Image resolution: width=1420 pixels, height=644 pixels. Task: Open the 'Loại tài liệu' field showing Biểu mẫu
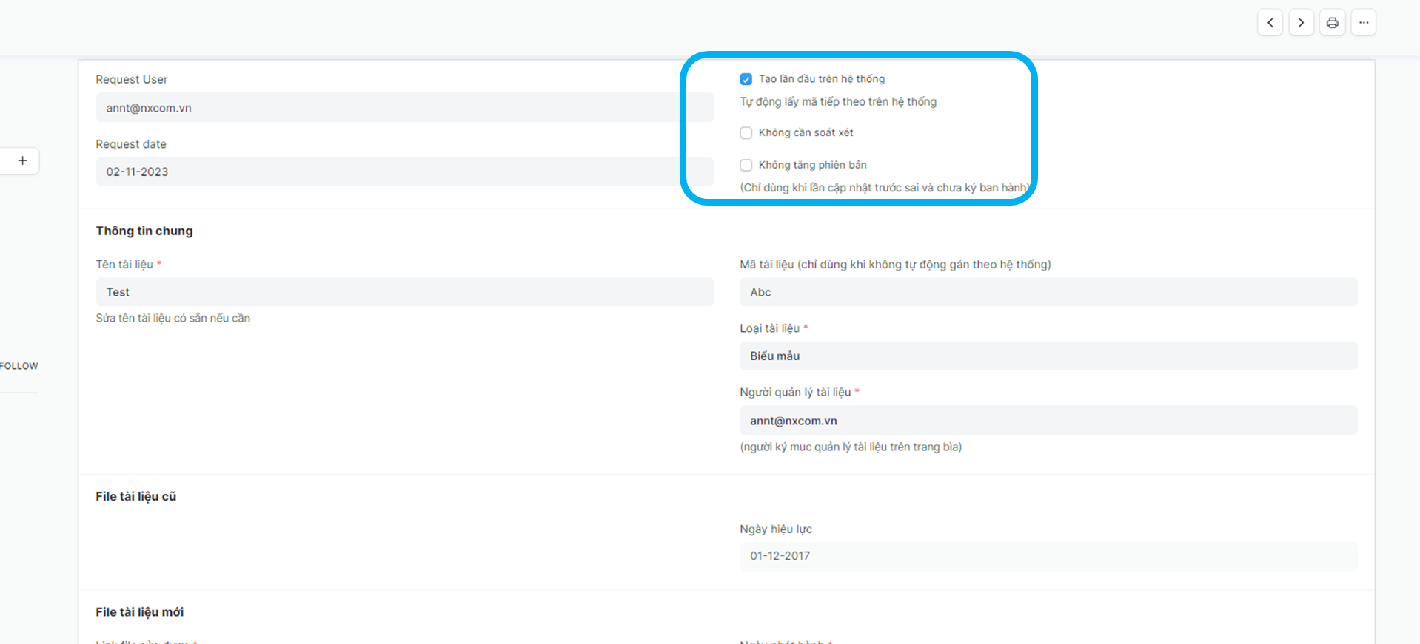coord(1048,356)
